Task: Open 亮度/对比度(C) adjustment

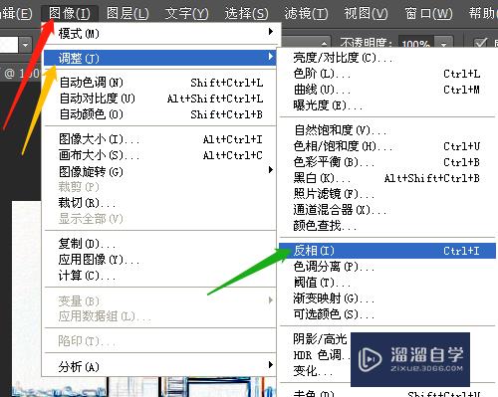Action: (387, 58)
